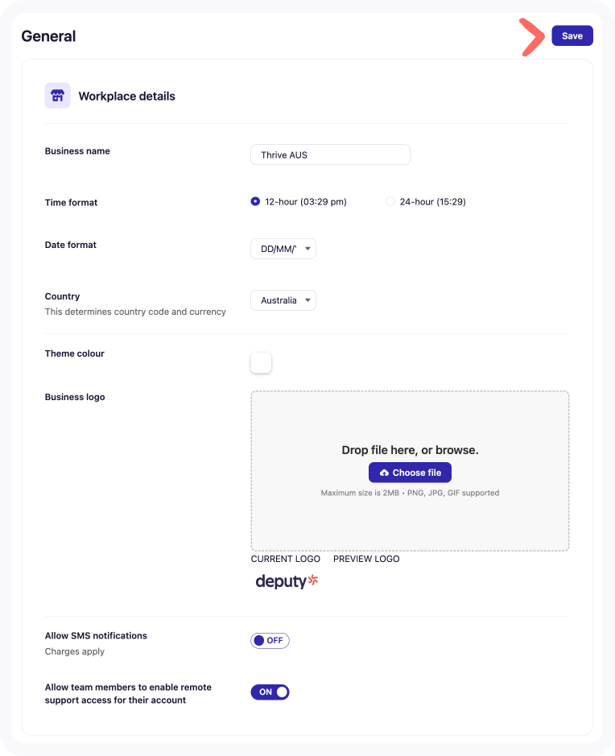Click the Save button
The height and width of the screenshot is (756, 615).
pyautogui.click(x=572, y=35)
